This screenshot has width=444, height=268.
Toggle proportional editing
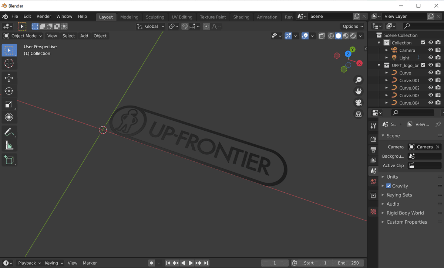pyautogui.click(x=206, y=26)
